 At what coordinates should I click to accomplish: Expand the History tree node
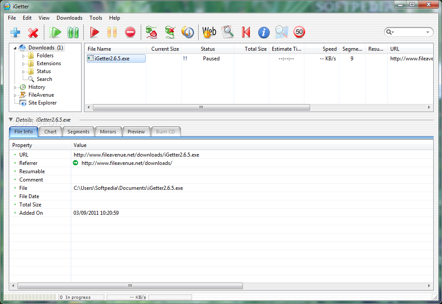15,87
